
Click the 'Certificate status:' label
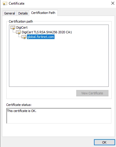click(19, 105)
